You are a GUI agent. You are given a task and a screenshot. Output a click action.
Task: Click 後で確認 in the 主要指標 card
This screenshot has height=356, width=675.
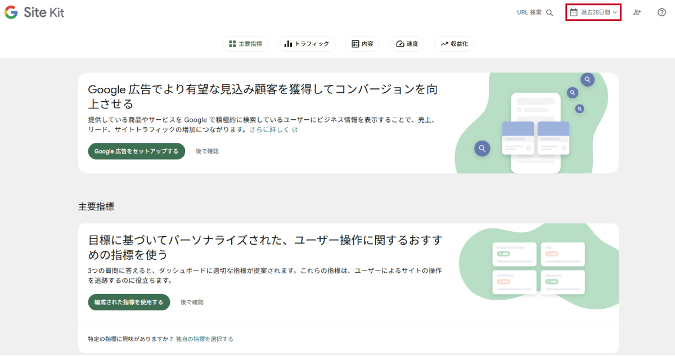[x=192, y=302]
